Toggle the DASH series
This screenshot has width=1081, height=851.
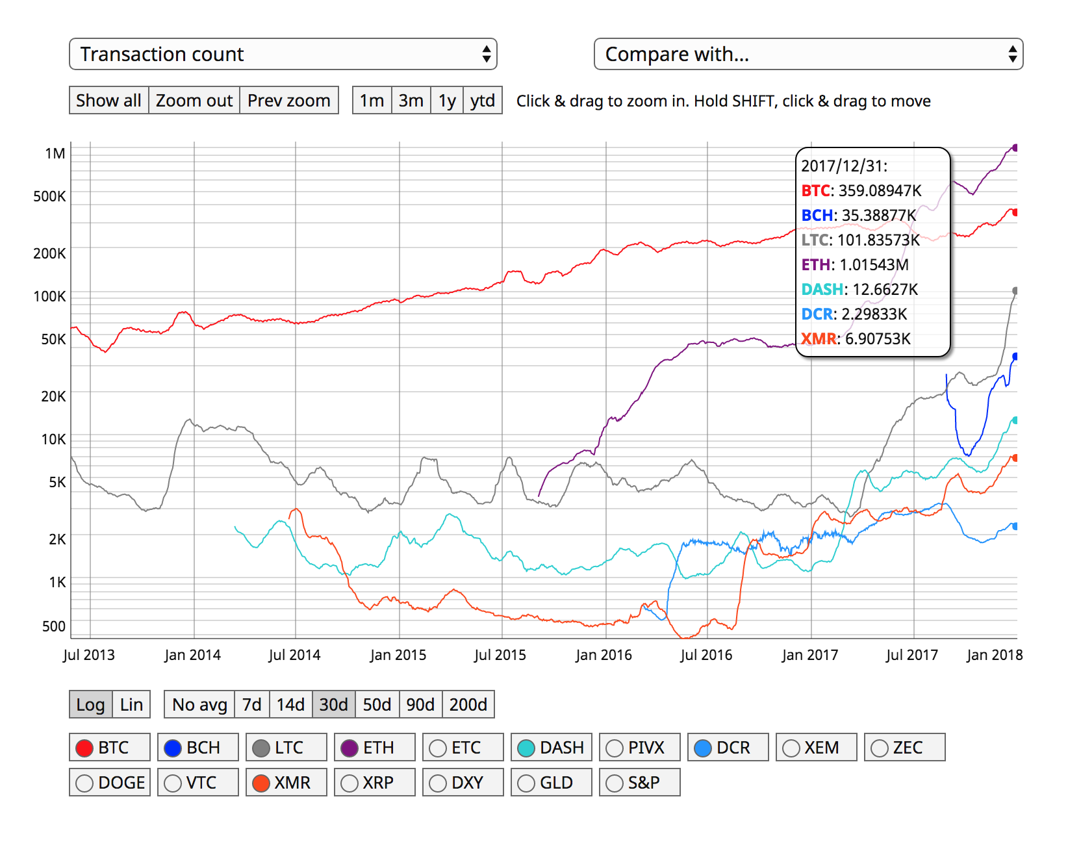(x=552, y=747)
